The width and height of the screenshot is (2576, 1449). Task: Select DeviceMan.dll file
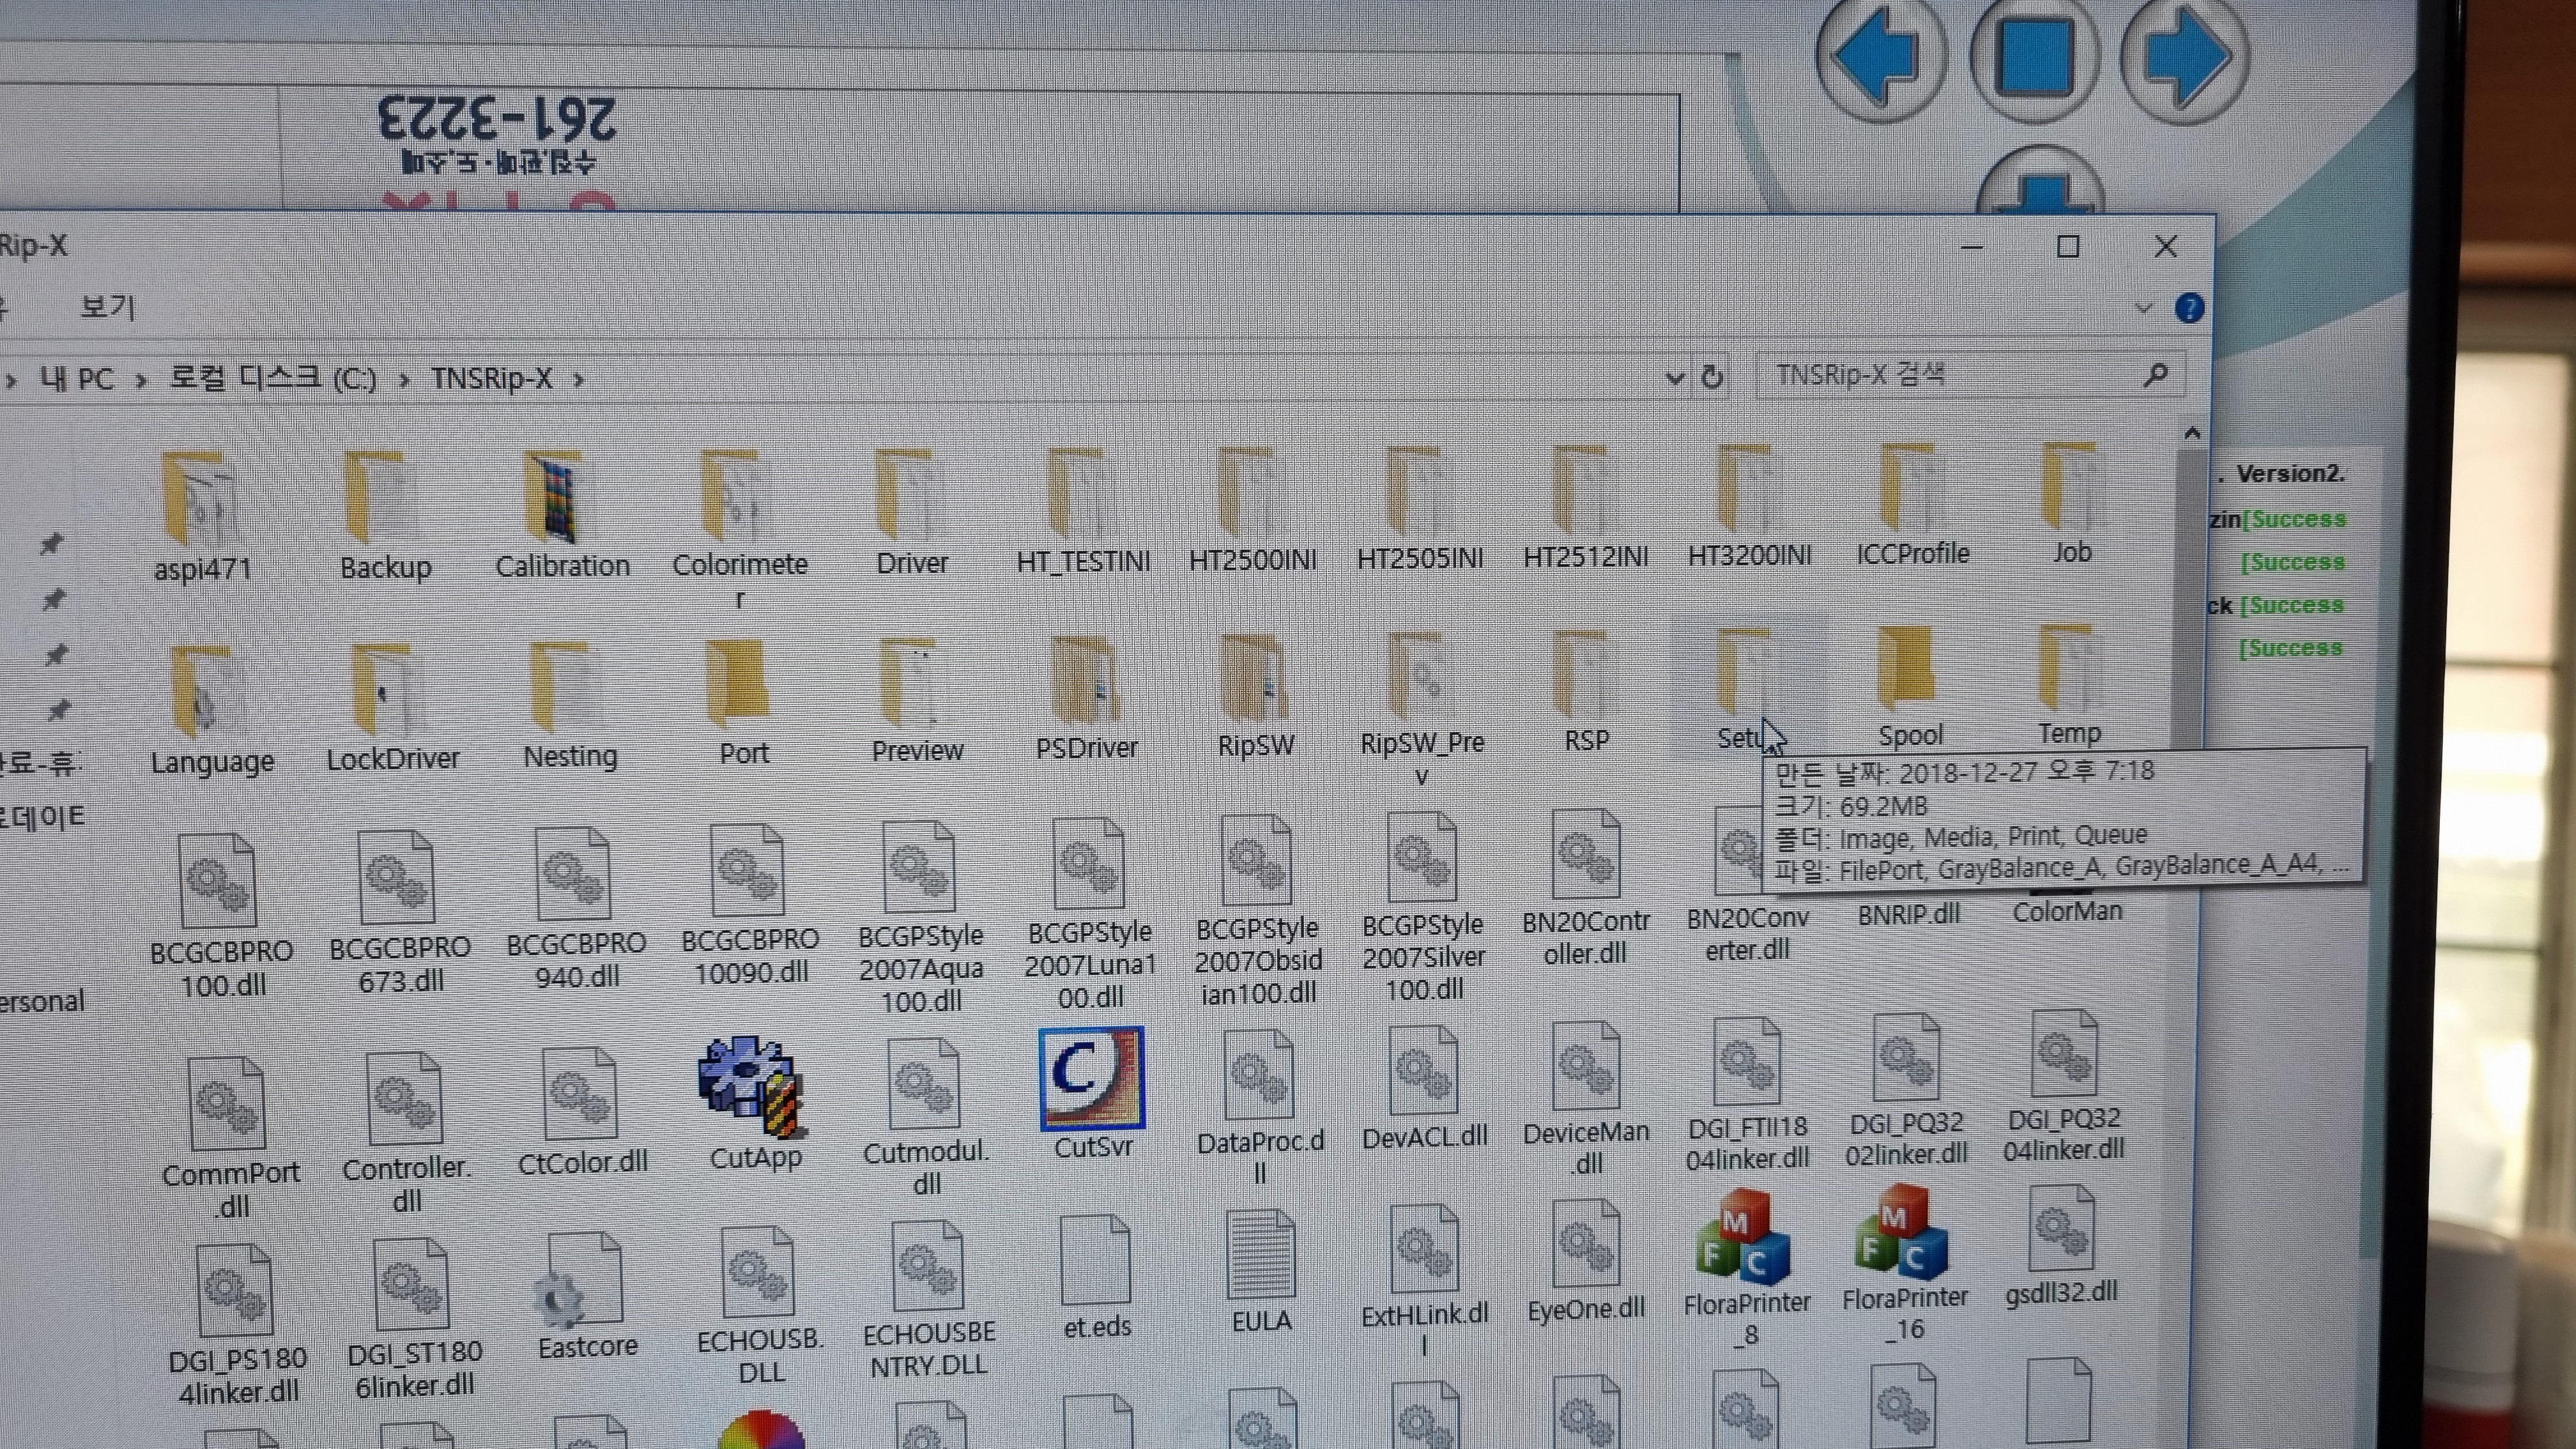(x=1586, y=1099)
